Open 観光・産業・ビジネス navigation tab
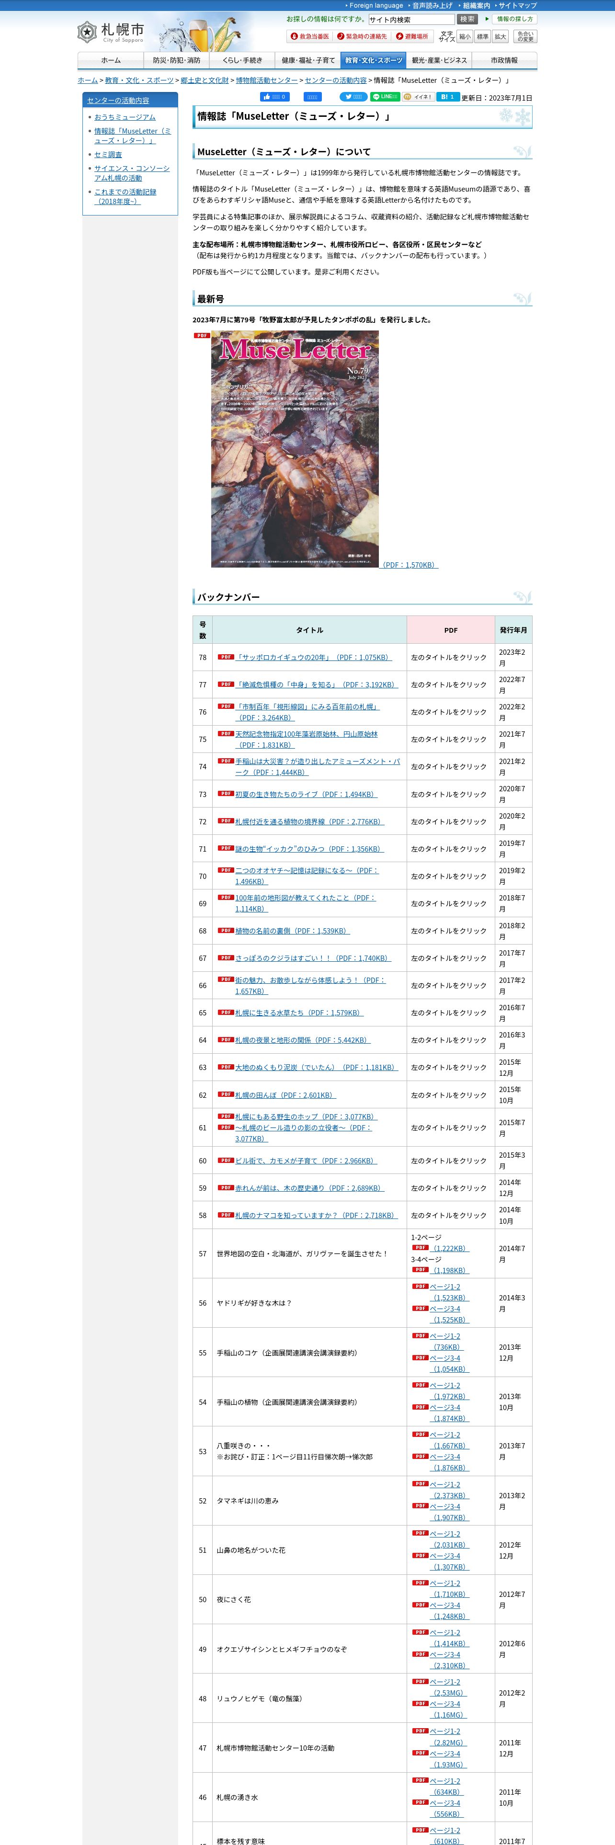This screenshot has width=615, height=1845. coord(439,61)
